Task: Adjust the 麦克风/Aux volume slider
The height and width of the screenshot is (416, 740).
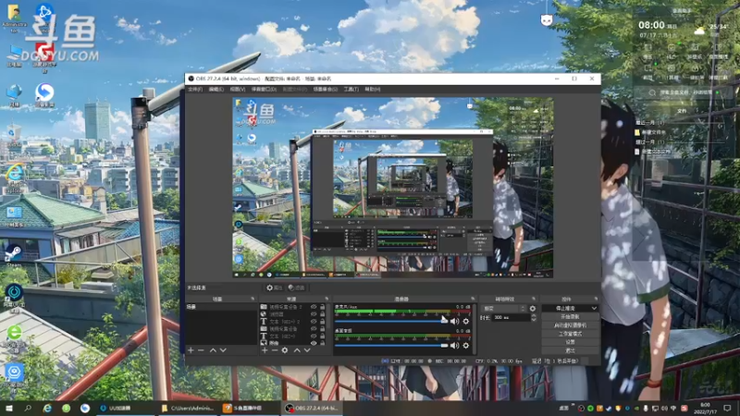Action: click(x=391, y=321)
